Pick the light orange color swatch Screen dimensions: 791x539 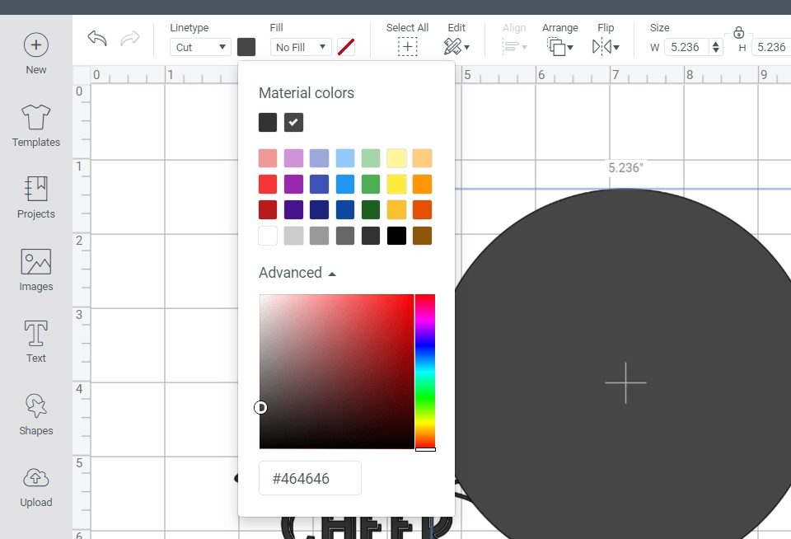422,158
